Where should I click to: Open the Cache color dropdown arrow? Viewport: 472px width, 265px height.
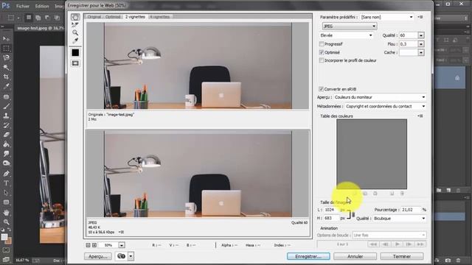pos(421,52)
